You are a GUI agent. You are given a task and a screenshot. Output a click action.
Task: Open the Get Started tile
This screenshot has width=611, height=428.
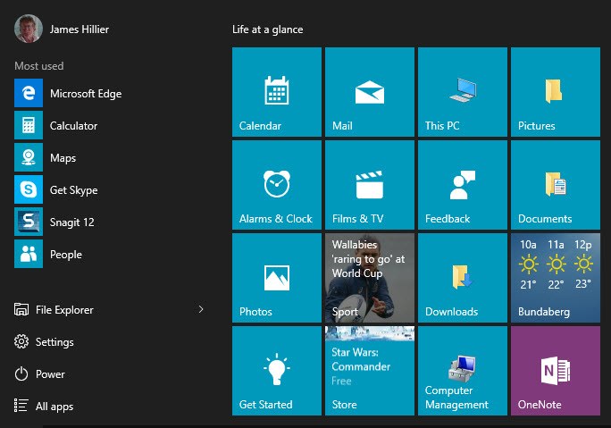tap(277, 371)
